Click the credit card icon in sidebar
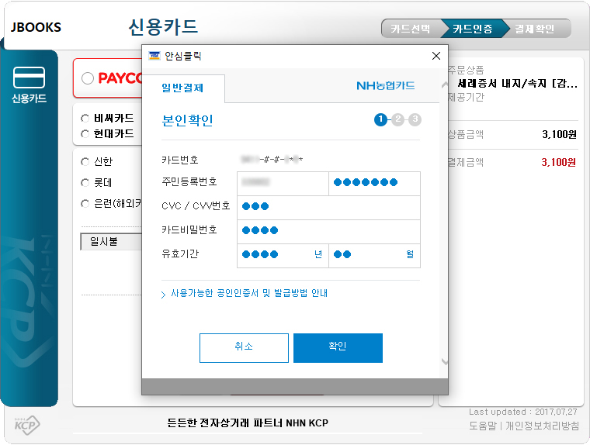Viewport: 590px width, 445px height. [29, 78]
